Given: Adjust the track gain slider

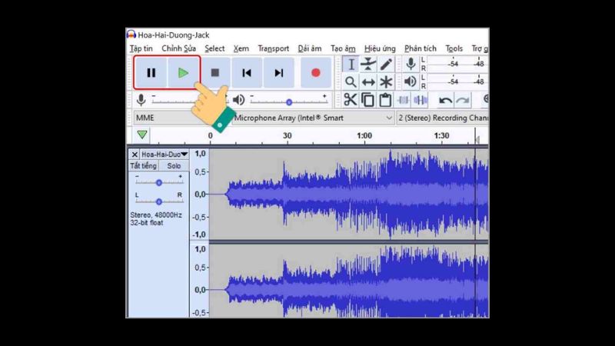Looking at the screenshot, I should (159, 182).
